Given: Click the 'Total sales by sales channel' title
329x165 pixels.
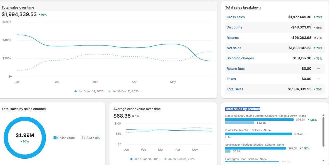Looking at the screenshot, I should (x=23, y=109).
